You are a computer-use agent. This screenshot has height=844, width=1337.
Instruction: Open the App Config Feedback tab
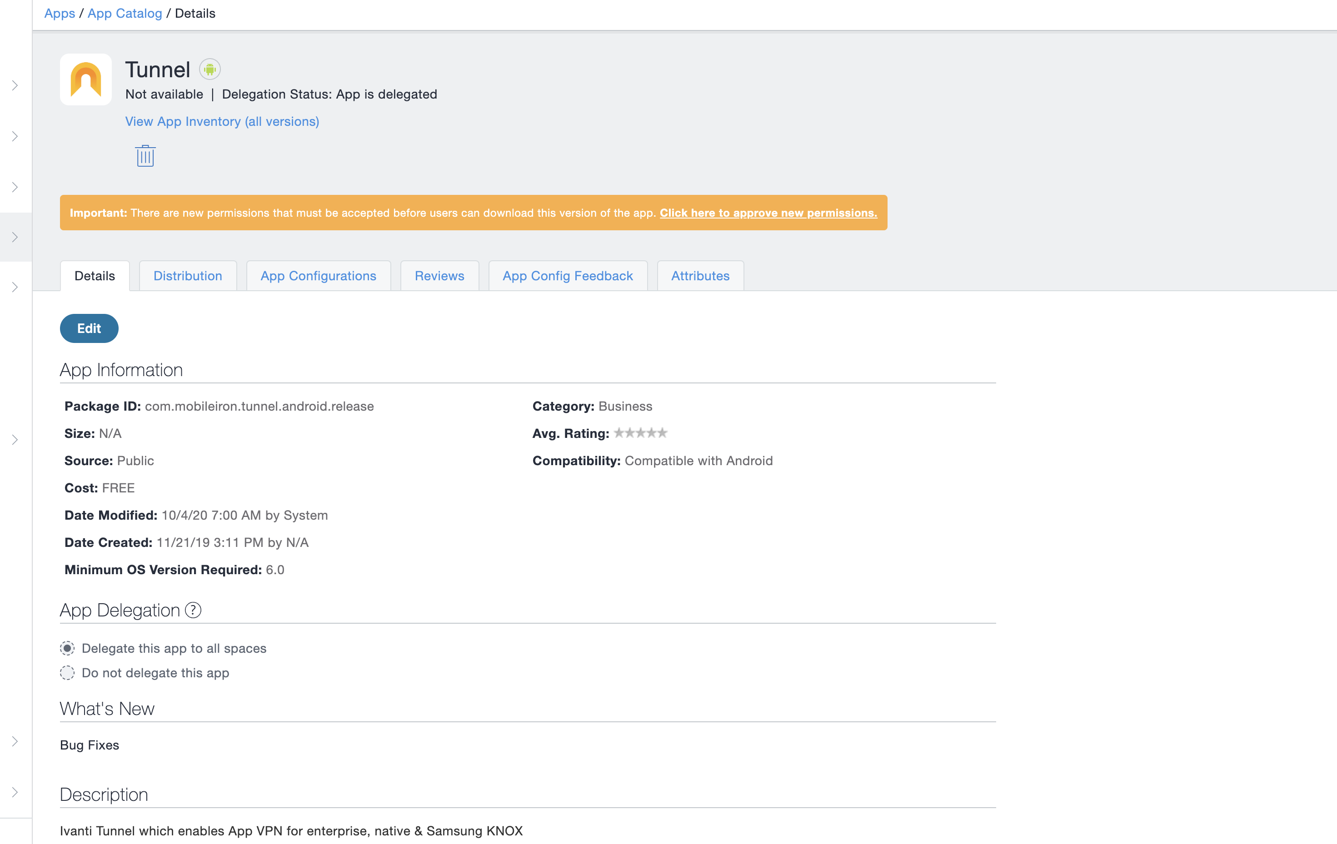tap(568, 275)
